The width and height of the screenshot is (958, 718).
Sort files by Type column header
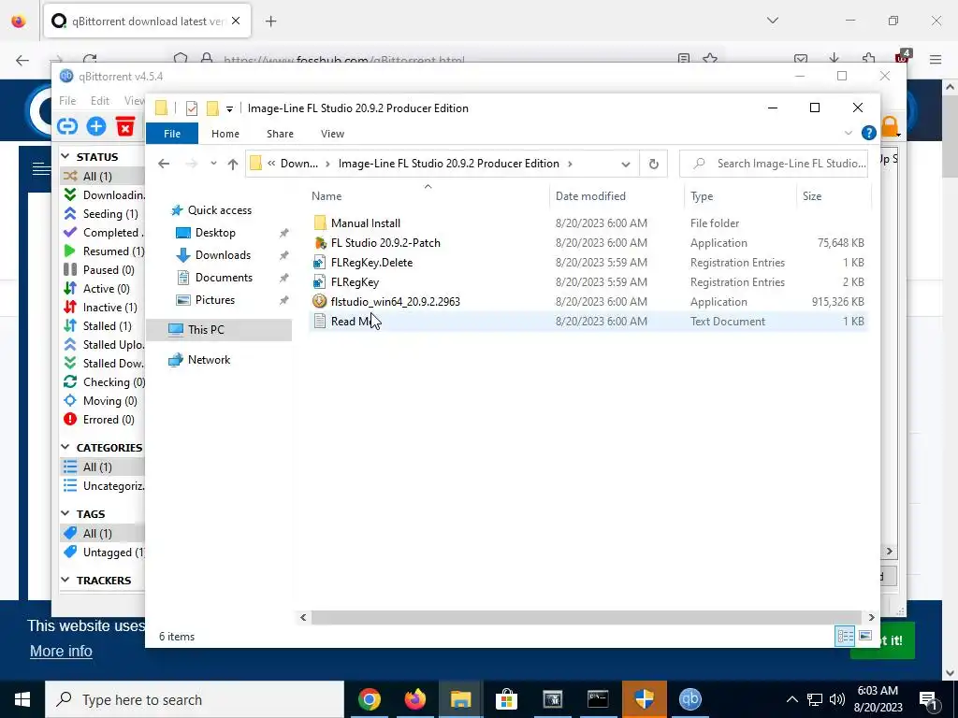[741, 196]
